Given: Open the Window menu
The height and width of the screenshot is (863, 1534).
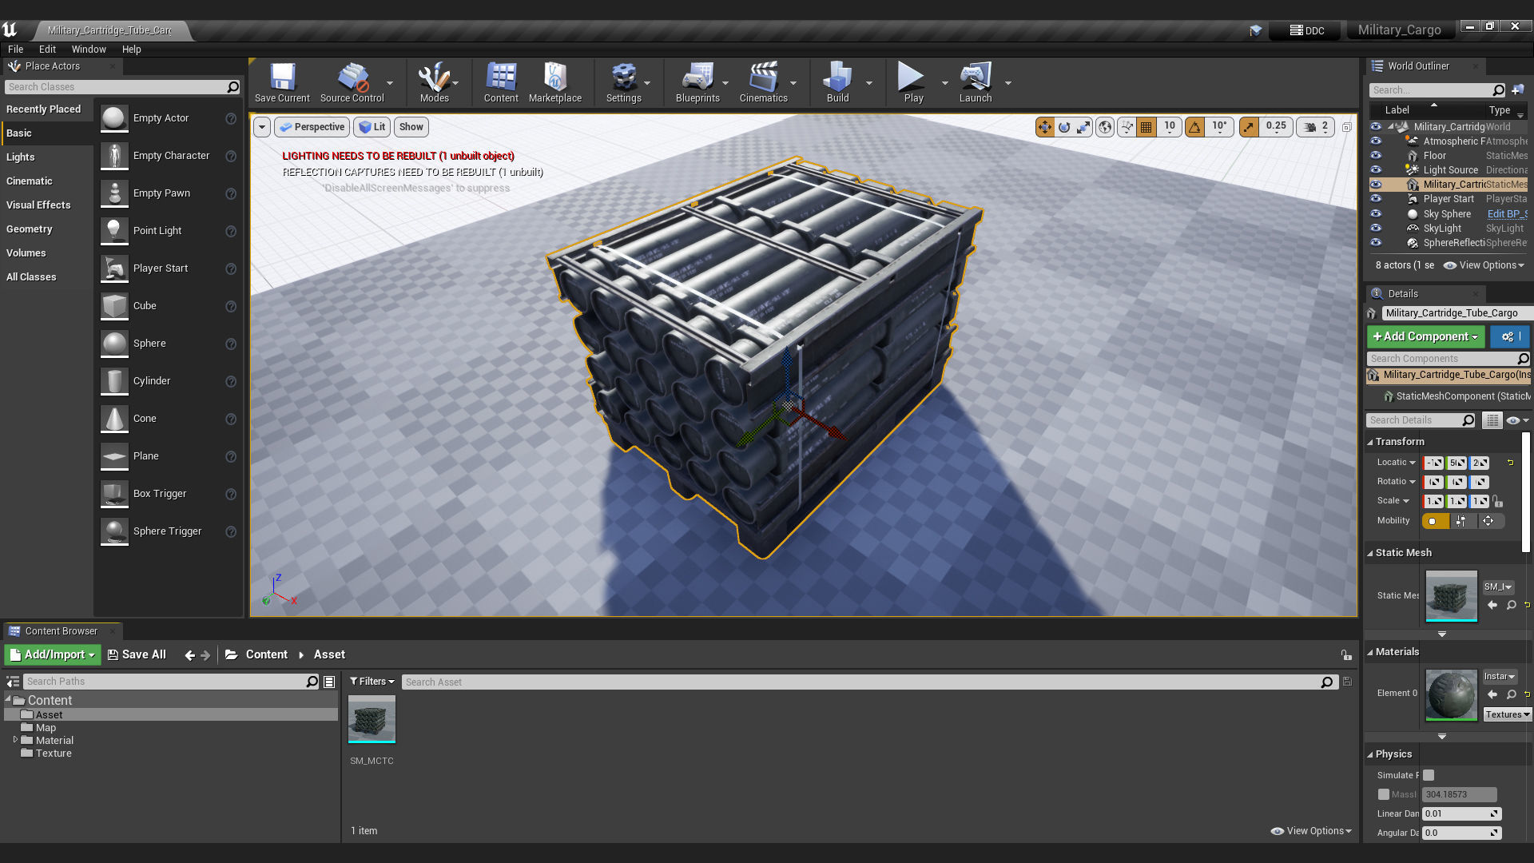Looking at the screenshot, I should point(89,50).
